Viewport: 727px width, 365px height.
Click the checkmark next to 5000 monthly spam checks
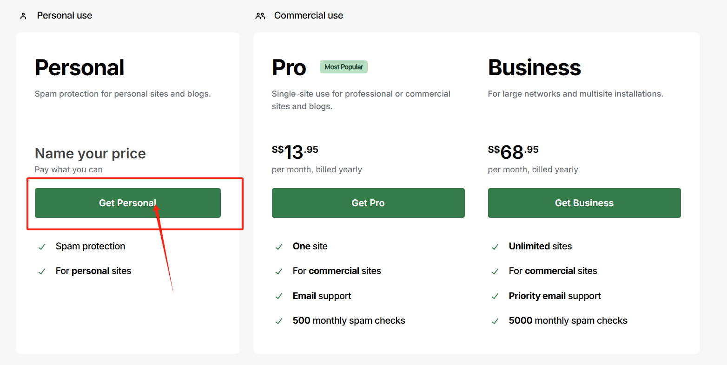(x=495, y=321)
